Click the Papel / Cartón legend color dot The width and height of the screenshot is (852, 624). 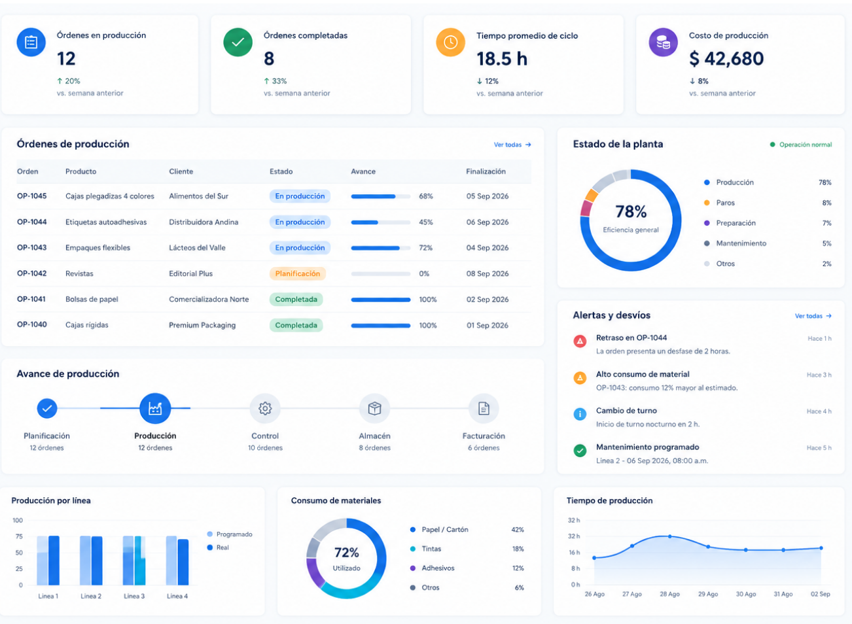pos(413,530)
